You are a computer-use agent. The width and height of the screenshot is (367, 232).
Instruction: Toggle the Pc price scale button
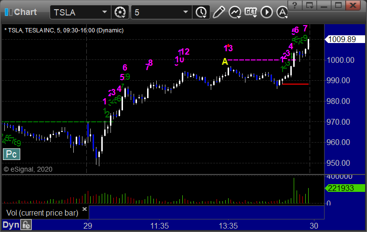(x=12, y=154)
